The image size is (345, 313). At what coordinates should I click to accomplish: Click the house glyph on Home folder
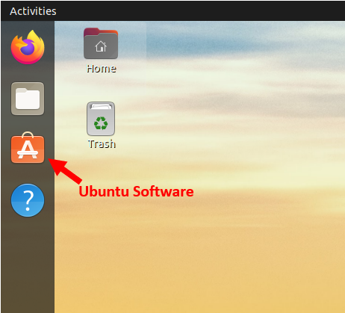(101, 46)
